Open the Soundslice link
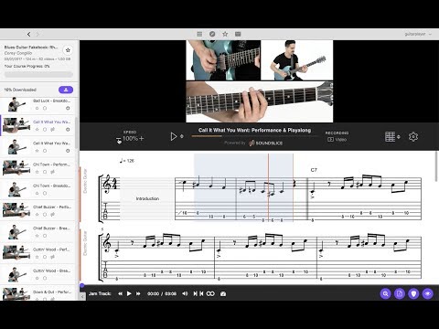The width and height of the screenshot is (439, 329). (266, 143)
